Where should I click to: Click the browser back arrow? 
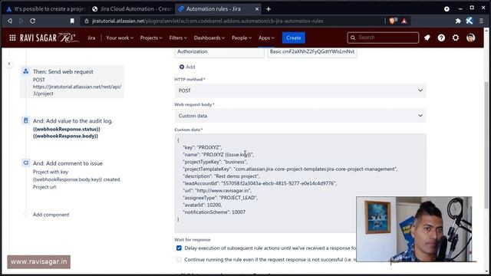point(10,21)
